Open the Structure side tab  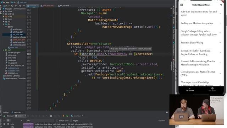pos(1,110)
